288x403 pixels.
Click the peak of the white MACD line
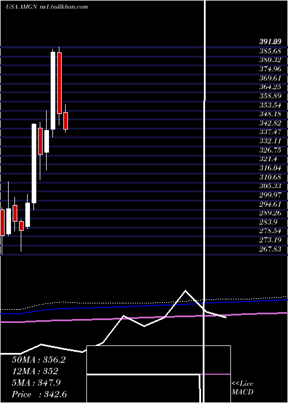pyautogui.click(x=185, y=291)
